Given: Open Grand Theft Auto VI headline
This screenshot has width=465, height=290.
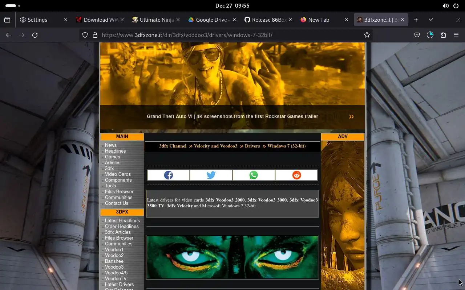Looking at the screenshot, I should [232, 116].
